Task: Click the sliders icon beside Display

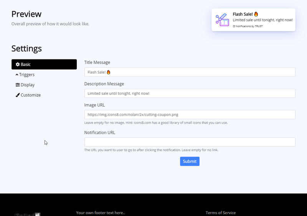Action: (x=18, y=85)
